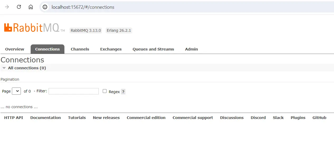This screenshot has width=334, height=142.
Task: Click into the Filter text field
Action: pyautogui.click(x=74, y=91)
